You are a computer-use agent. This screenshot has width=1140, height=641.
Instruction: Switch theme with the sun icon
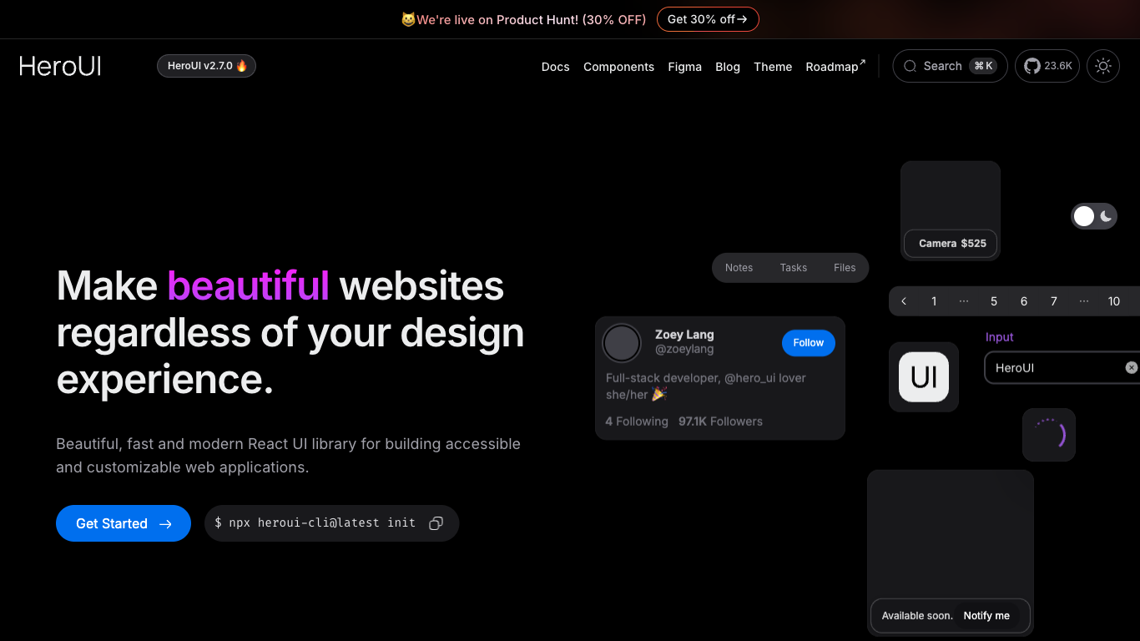pos(1103,66)
